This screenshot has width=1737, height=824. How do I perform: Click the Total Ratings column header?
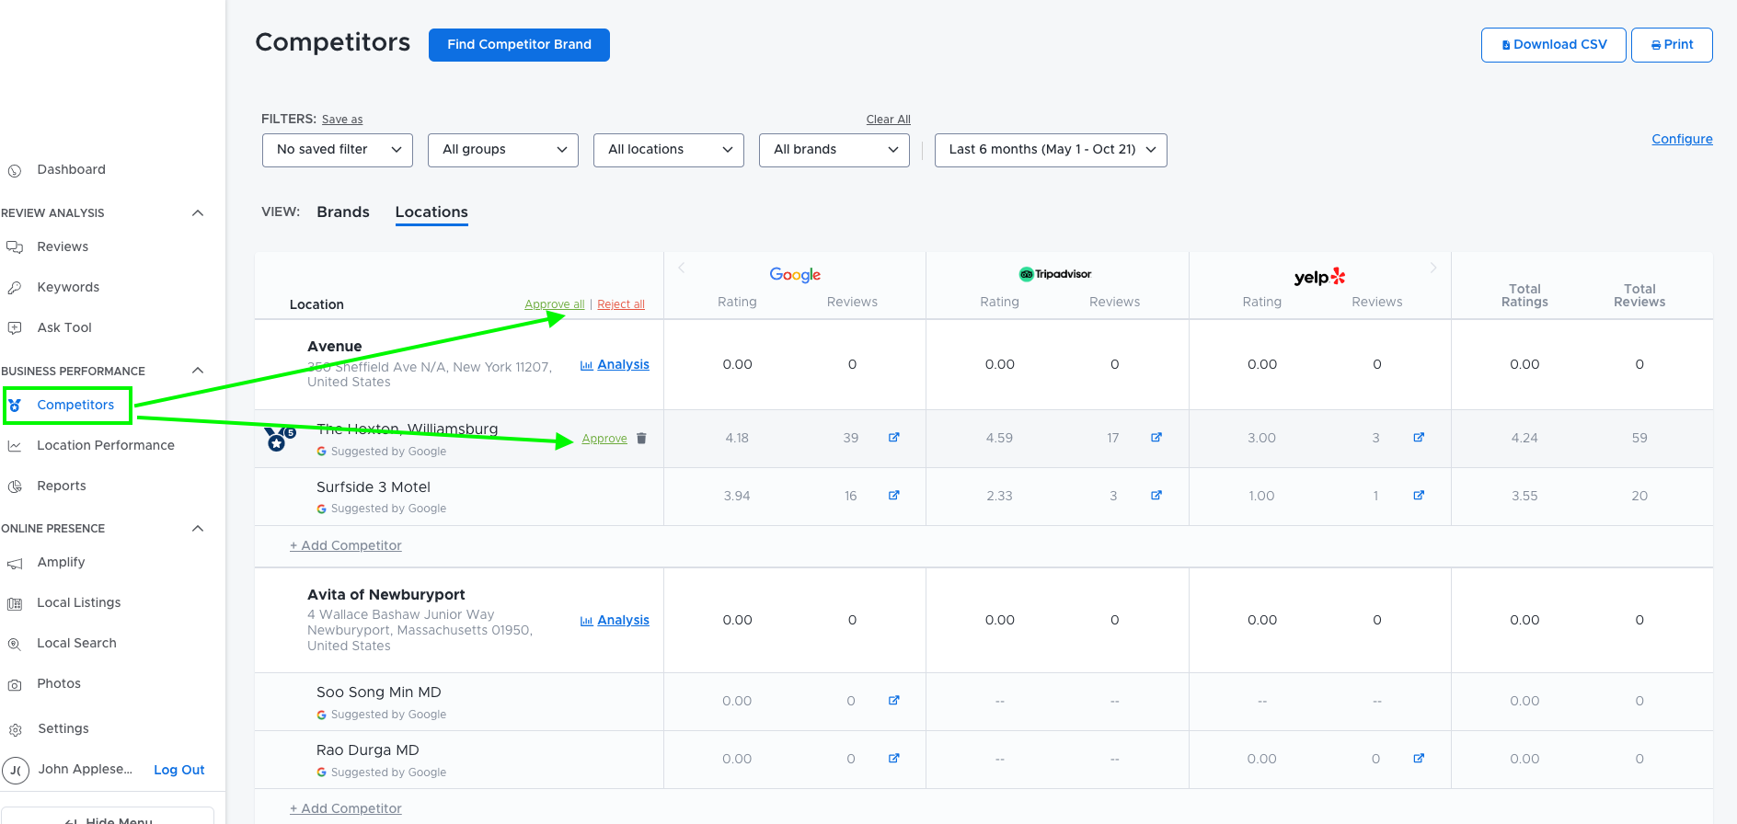(x=1524, y=295)
